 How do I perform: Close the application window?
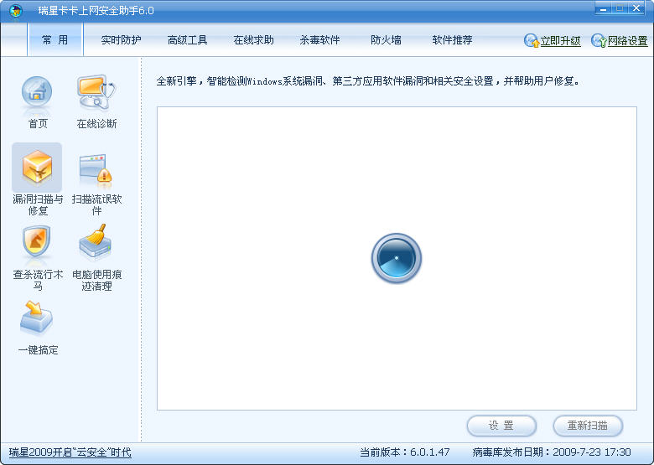tap(636, 8)
